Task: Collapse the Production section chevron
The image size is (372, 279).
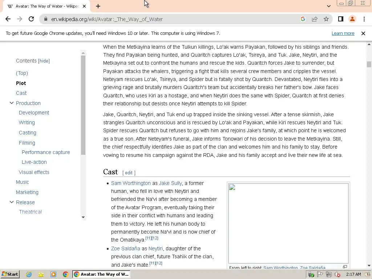Action: (x=11, y=103)
